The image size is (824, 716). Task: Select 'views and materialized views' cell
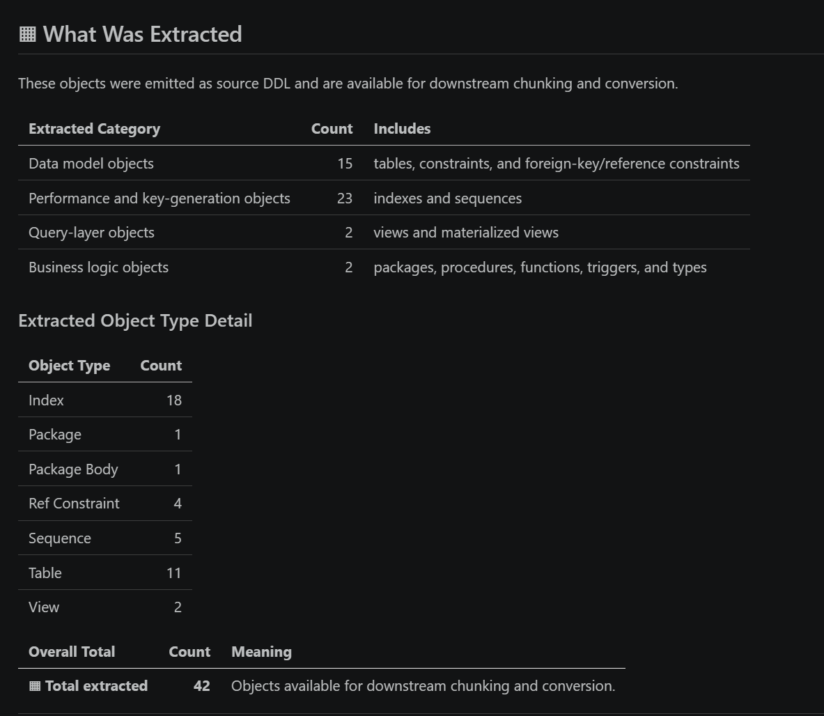coord(466,232)
